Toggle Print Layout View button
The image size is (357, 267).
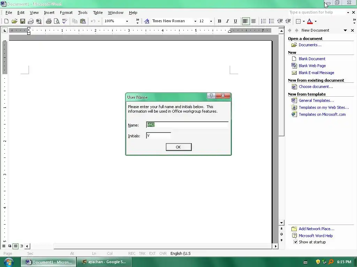(x=15, y=246)
